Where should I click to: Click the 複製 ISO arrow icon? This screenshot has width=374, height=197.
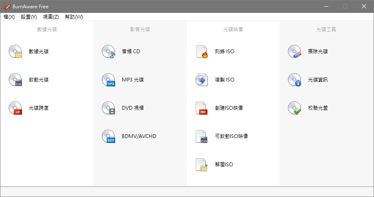click(202, 80)
